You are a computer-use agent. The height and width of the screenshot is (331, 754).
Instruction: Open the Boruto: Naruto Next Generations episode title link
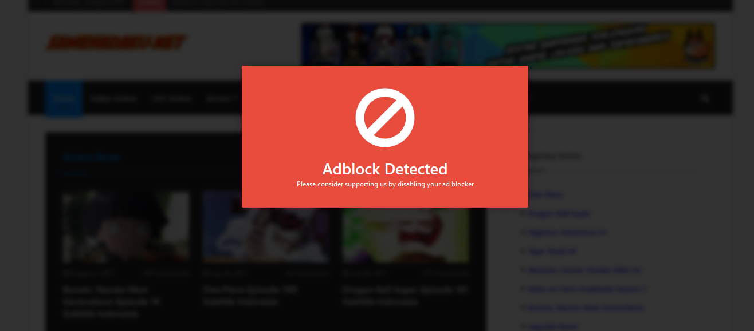pyautogui.click(x=112, y=294)
